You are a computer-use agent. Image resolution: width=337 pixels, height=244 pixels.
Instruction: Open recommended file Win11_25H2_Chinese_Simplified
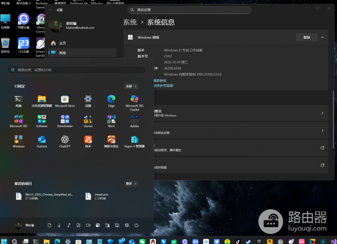pos(45,196)
